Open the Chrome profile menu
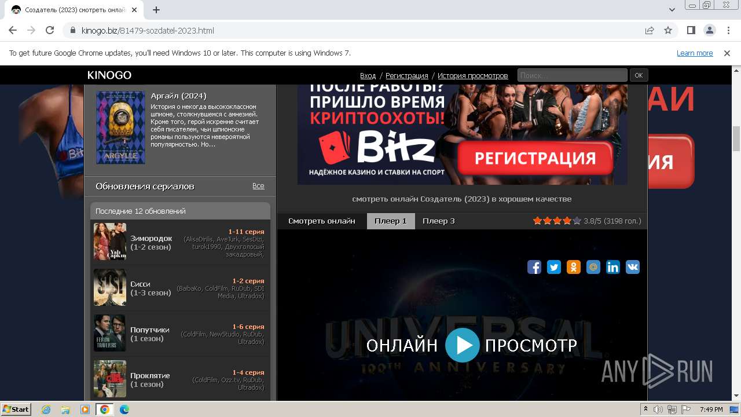Image resolution: width=741 pixels, height=417 pixels. pyautogui.click(x=709, y=30)
